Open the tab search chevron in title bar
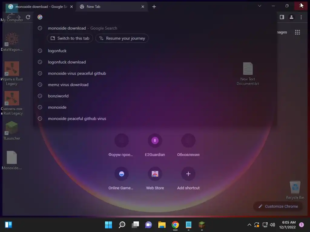This screenshot has height=232, width=310. [259, 6]
